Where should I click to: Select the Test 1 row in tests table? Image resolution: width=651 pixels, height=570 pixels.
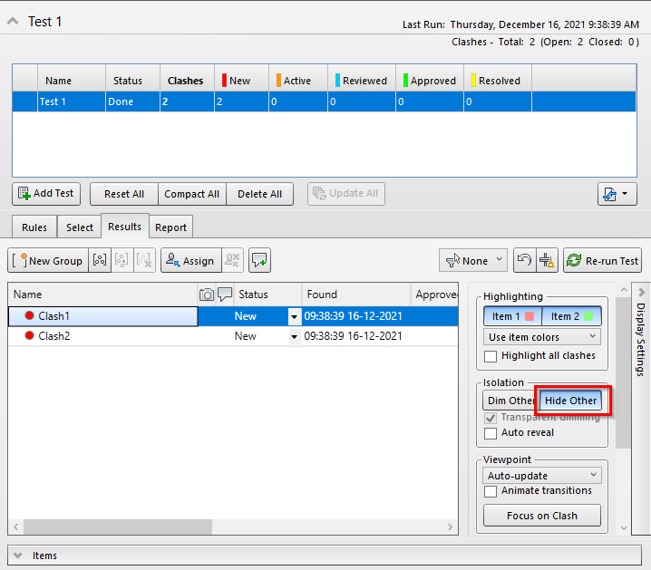(324, 101)
